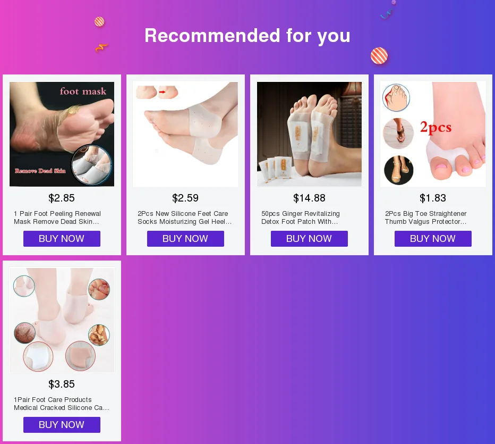Screen dimensions: 495x444
Task: Buy the $3.85 foot care product
Action: click(x=62, y=425)
